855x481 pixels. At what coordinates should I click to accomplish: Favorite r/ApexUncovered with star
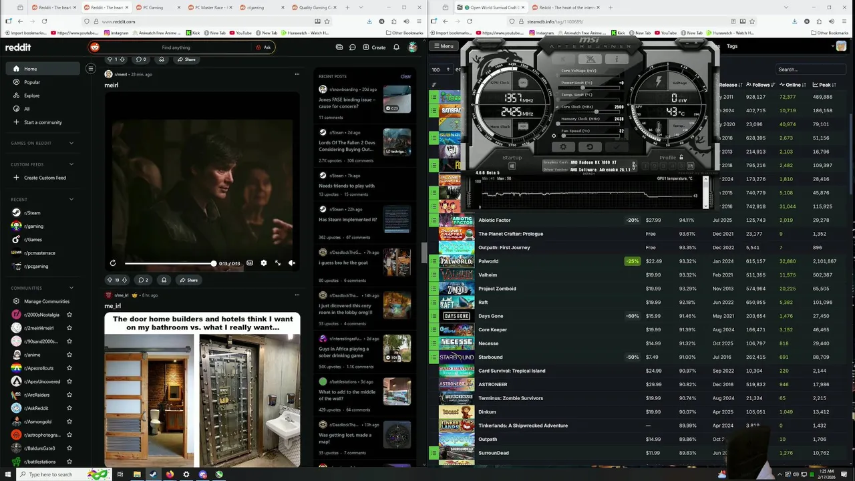pyautogui.click(x=69, y=381)
